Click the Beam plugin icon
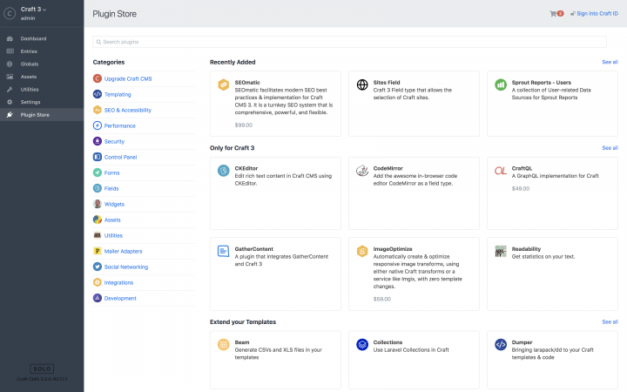This screenshot has height=392, width=627. pyautogui.click(x=223, y=344)
